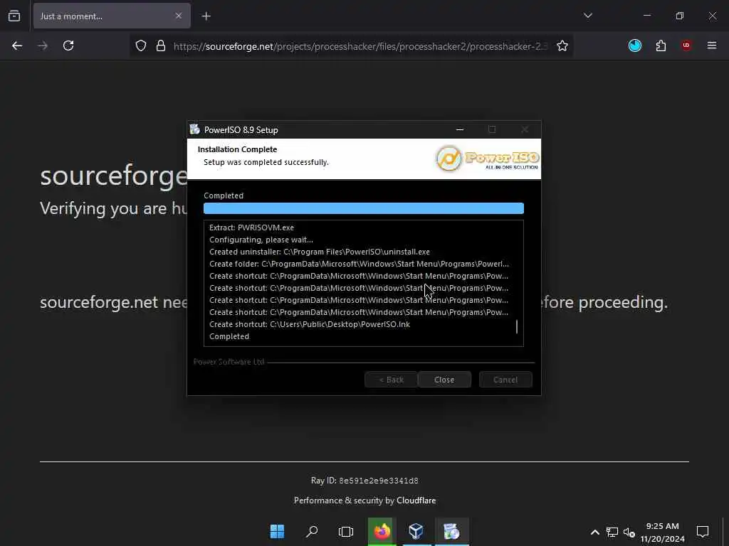Select the PowerISO.lnk desktop shortcut log line
This screenshot has height=546, width=729.
310,324
